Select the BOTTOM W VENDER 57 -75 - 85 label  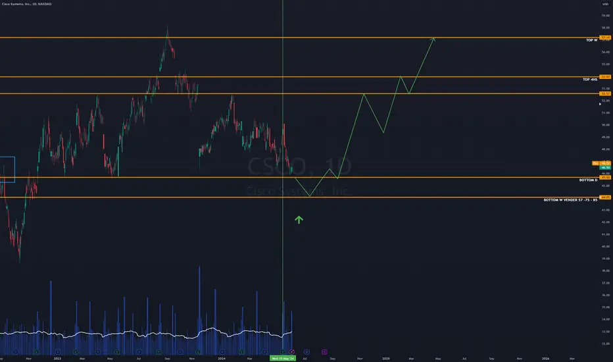pyautogui.click(x=570, y=200)
